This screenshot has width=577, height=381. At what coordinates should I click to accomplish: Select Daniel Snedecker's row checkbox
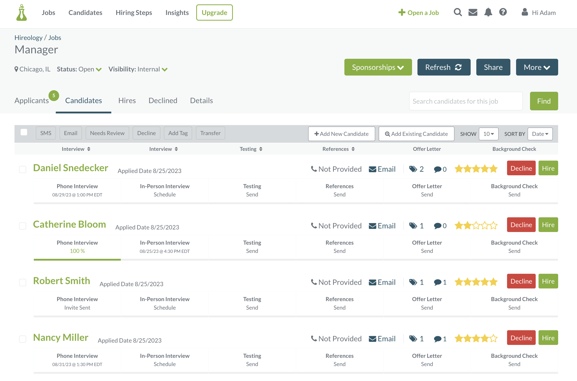(x=22, y=170)
